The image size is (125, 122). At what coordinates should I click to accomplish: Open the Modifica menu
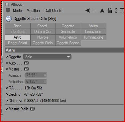click(x=33, y=11)
